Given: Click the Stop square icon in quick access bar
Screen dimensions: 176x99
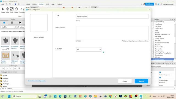Looking at the screenshot, I should point(19,4).
